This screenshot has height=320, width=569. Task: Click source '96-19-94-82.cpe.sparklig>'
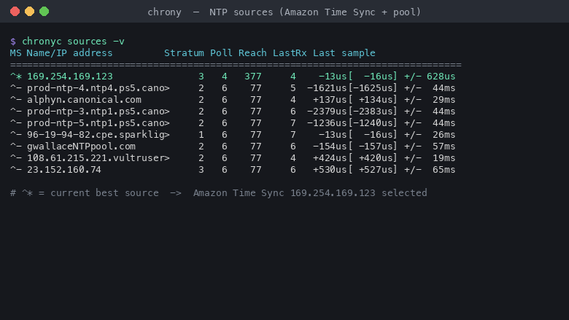coord(98,134)
